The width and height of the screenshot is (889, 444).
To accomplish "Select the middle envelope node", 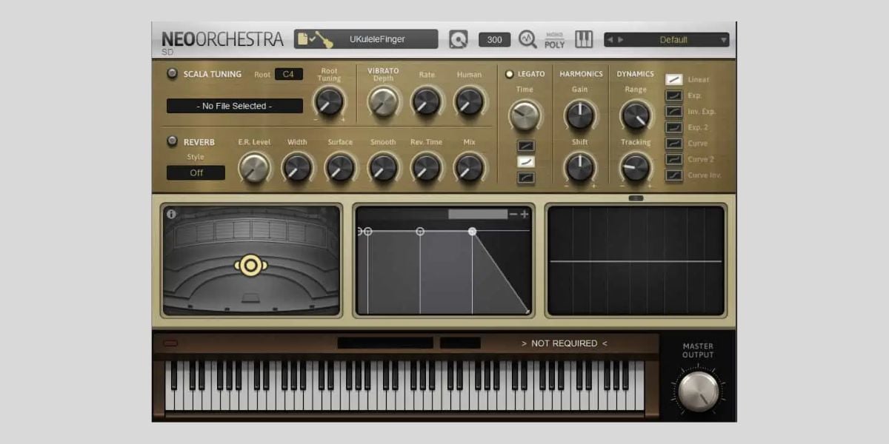I will pos(420,232).
